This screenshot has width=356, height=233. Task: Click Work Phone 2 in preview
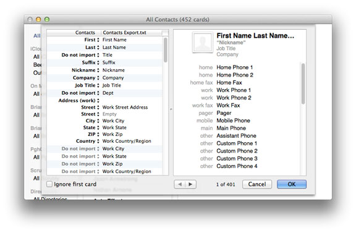tap(234, 98)
